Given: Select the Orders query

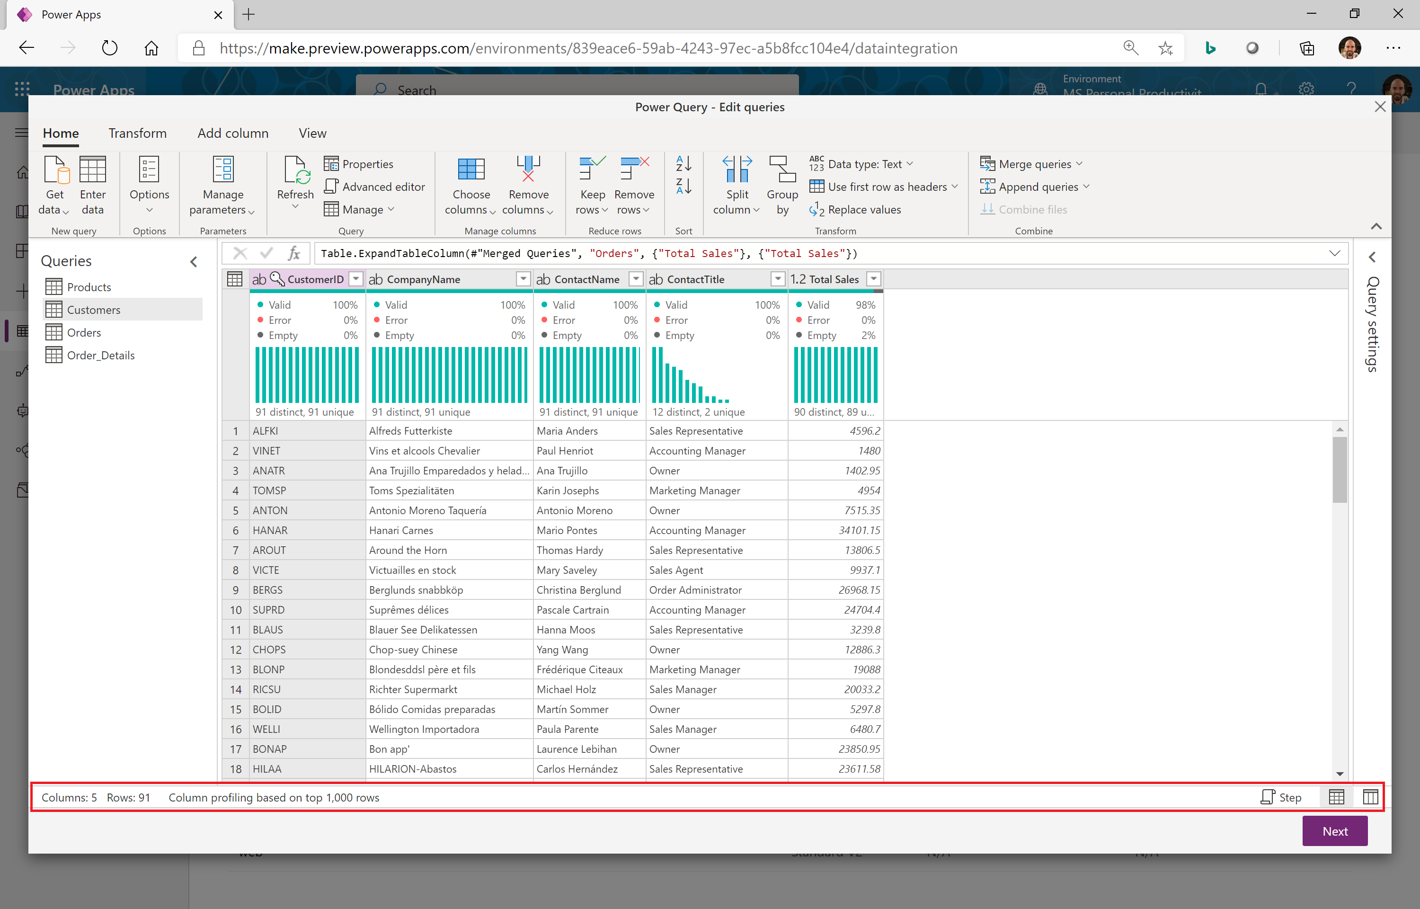Looking at the screenshot, I should click(x=84, y=332).
